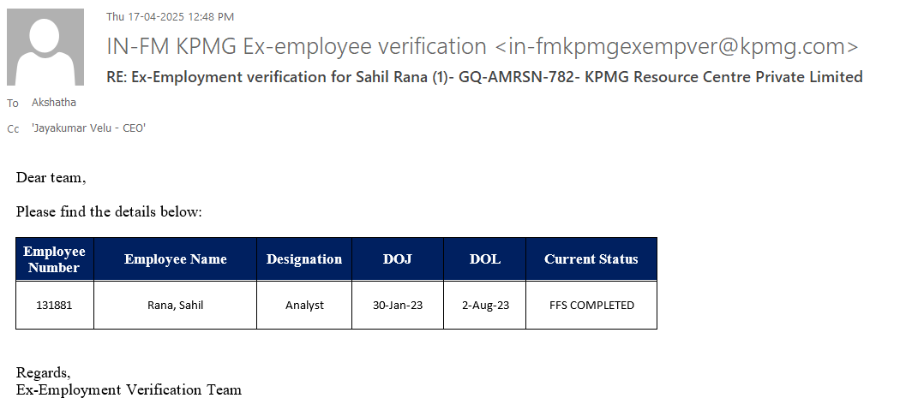Screen dimensions: 906x404
Task: Click the leaving date 2-Aug-23 cell
Action: pos(485,305)
